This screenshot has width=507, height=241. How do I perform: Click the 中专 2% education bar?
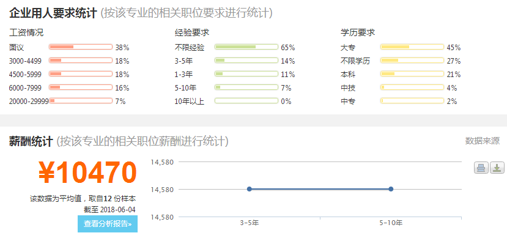click(412, 101)
